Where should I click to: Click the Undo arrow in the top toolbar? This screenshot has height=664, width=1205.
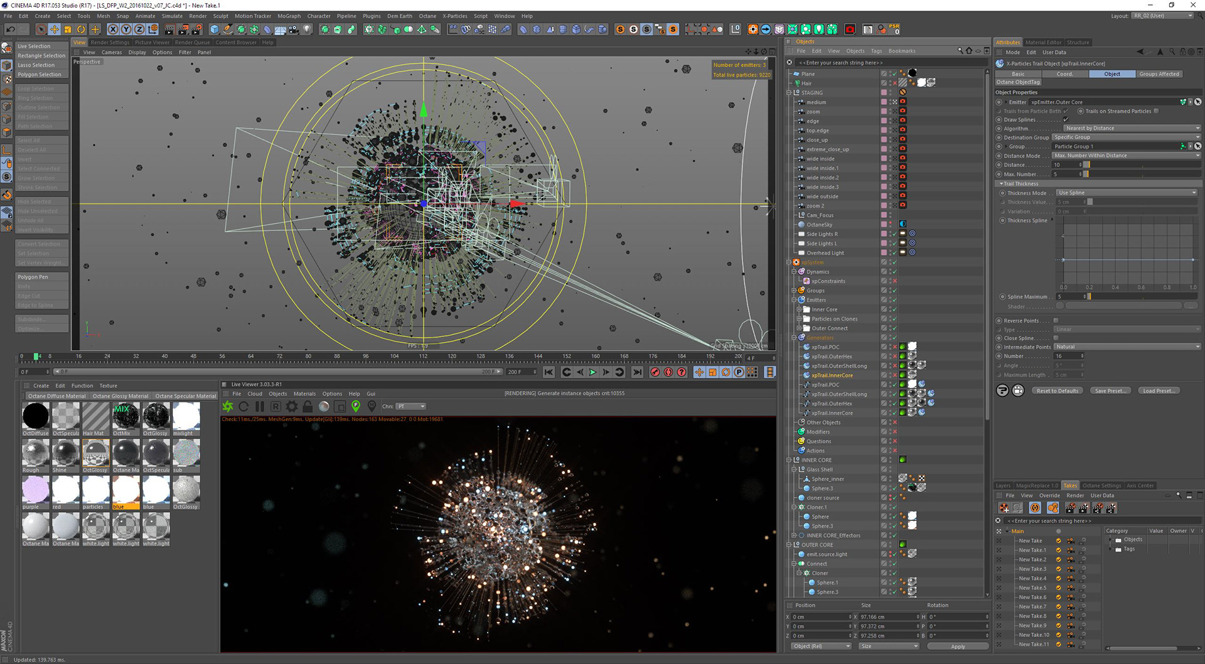(10, 29)
